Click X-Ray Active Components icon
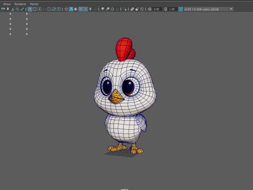Viewport: 253px width, 190px height. [x=137, y=9]
